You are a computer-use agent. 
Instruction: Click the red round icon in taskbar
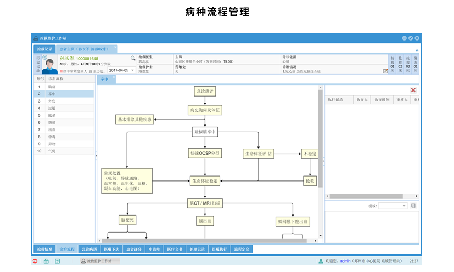(35, 261)
